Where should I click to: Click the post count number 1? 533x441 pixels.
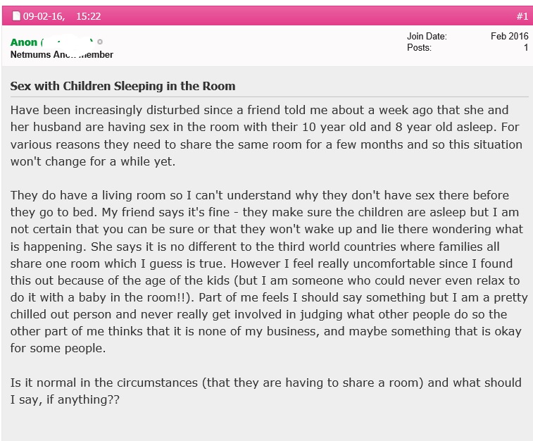[x=525, y=48]
